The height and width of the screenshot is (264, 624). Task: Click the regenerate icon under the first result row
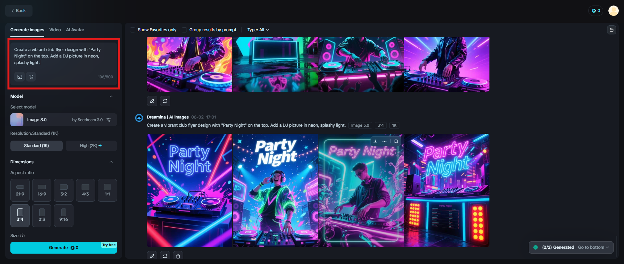(x=165, y=101)
